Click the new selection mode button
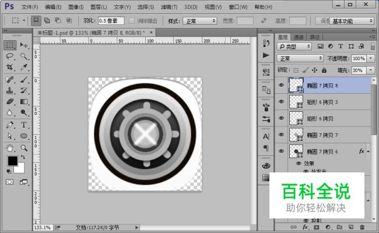 tap(36, 21)
